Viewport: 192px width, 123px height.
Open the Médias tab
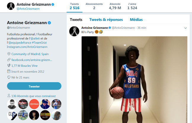point(136,20)
